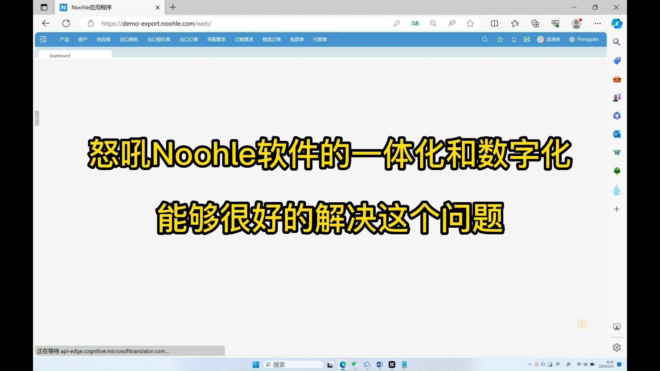660x371 pixels.
Task: Open the 吴承林 user avatar
Action: pyautogui.click(x=540, y=40)
